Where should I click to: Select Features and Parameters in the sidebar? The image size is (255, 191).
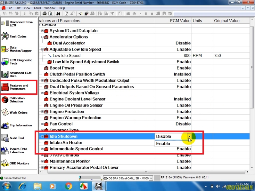(x=15, y=87)
